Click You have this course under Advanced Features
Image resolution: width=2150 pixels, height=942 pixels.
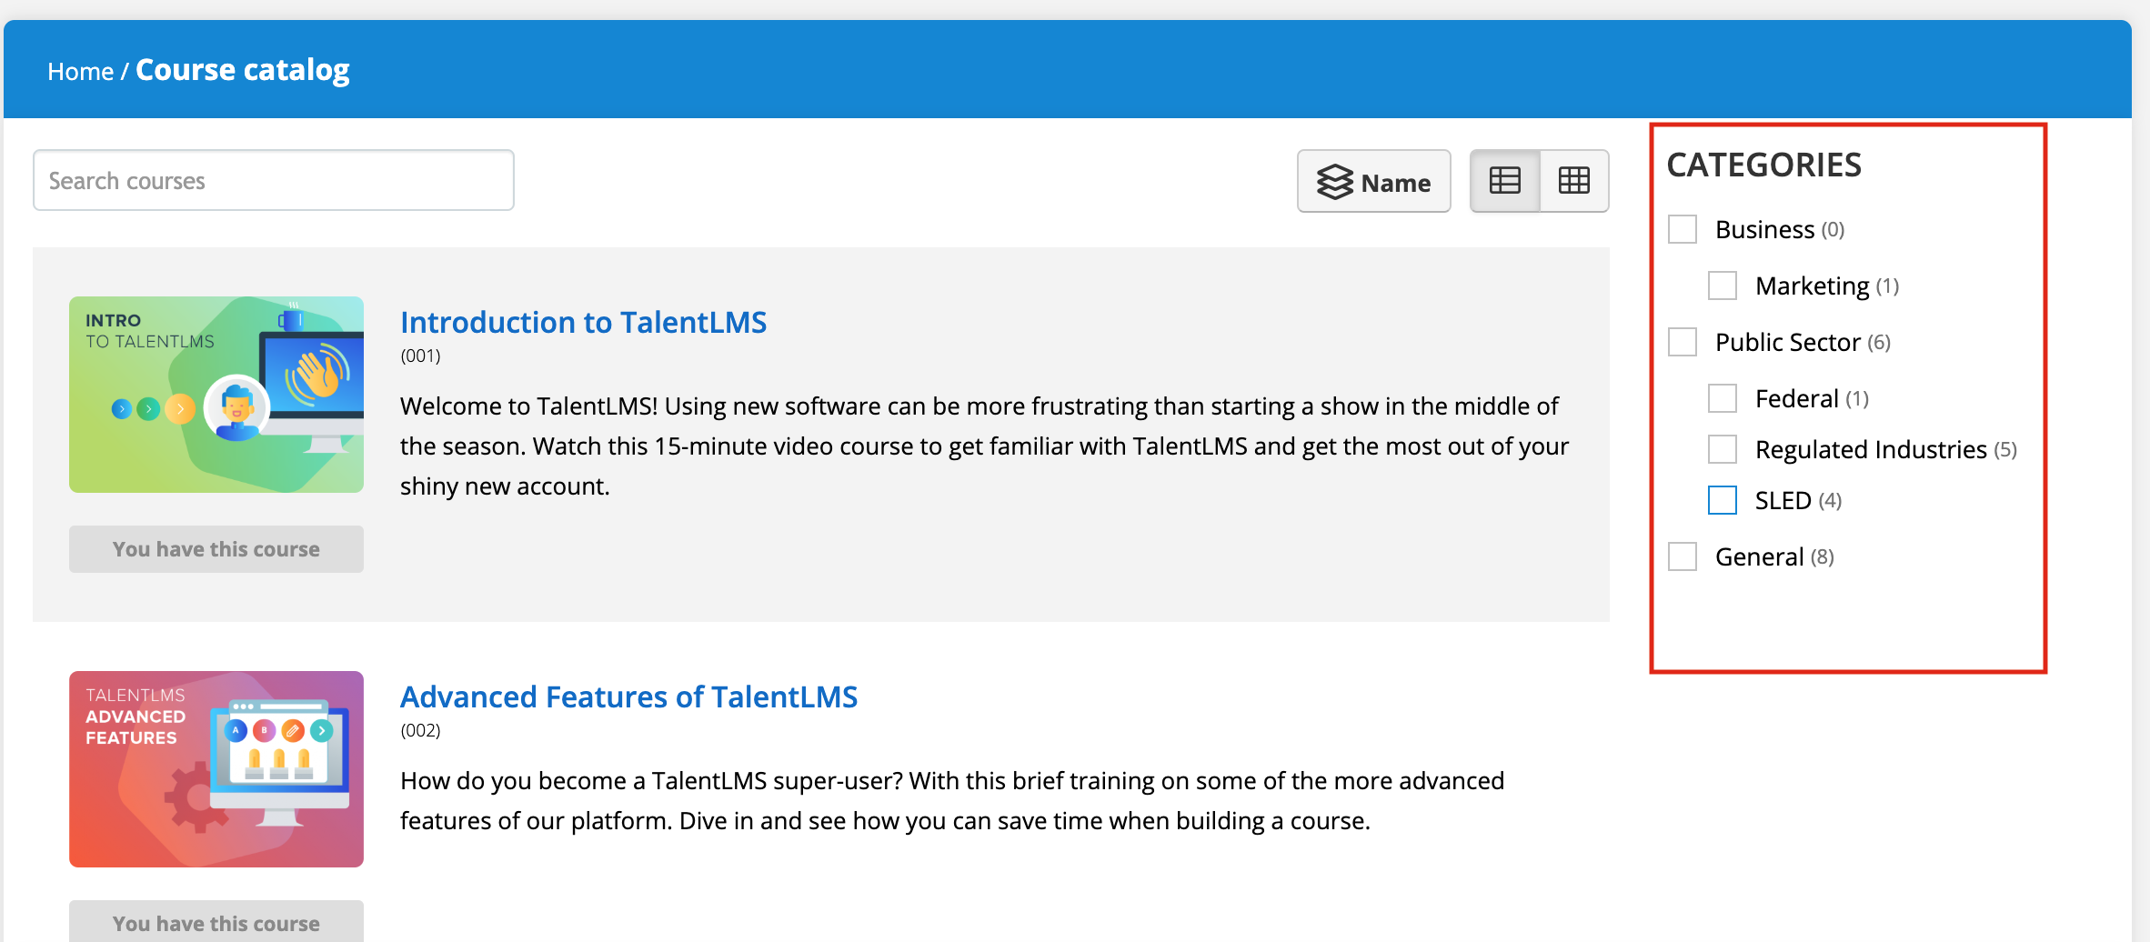pos(216,922)
